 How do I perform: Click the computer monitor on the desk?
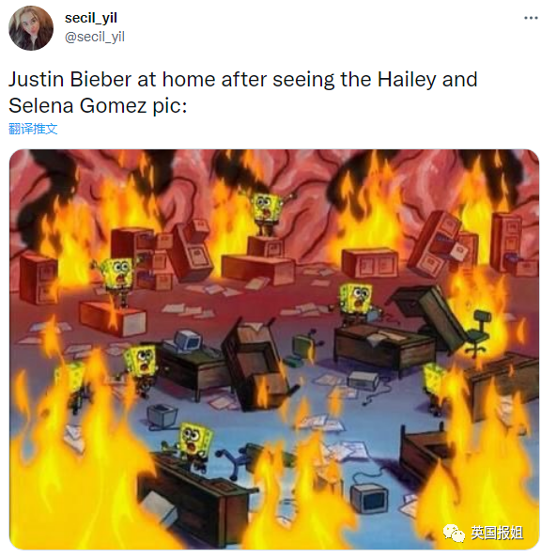188,340
